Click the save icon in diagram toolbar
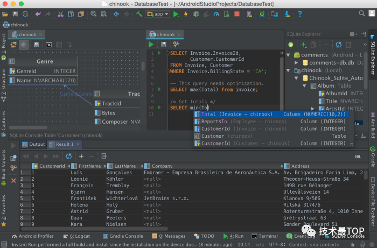This screenshot has height=248, width=377. (x=36, y=45)
